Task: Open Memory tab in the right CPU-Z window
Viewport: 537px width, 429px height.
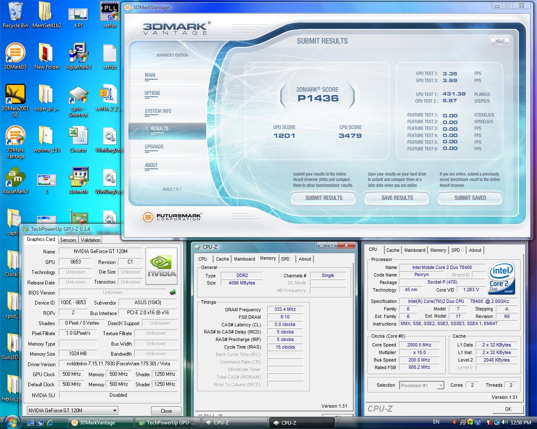Action: click(438, 250)
